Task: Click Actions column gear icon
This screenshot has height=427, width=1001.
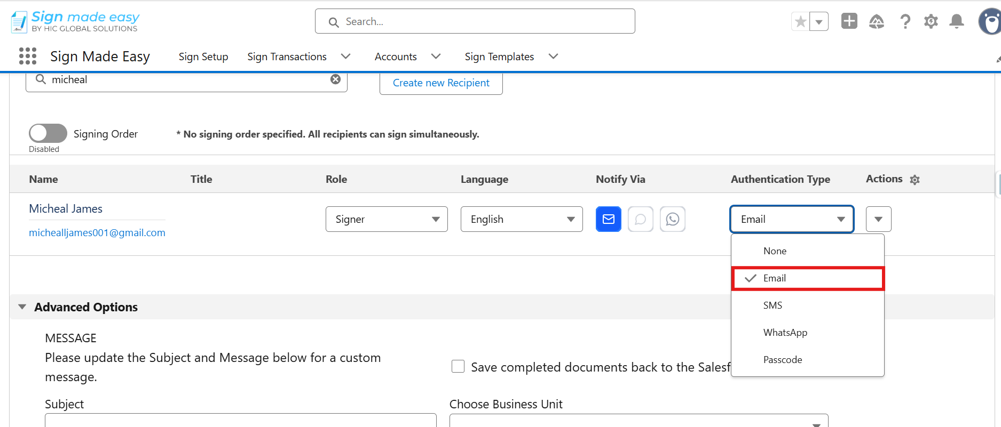Action: tap(915, 180)
